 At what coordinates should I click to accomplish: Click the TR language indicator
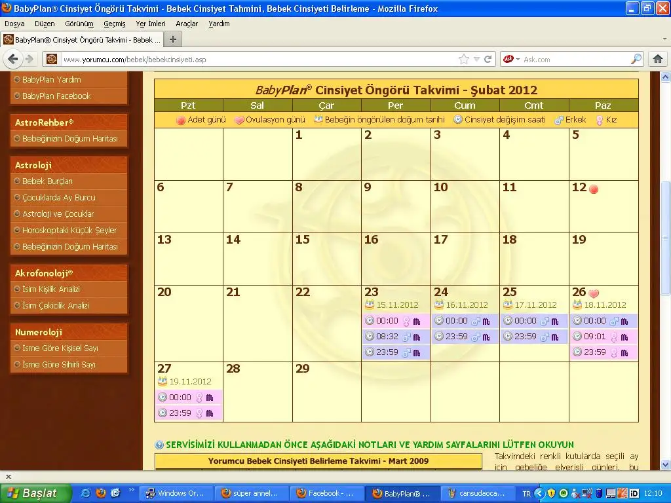coord(526,494)
